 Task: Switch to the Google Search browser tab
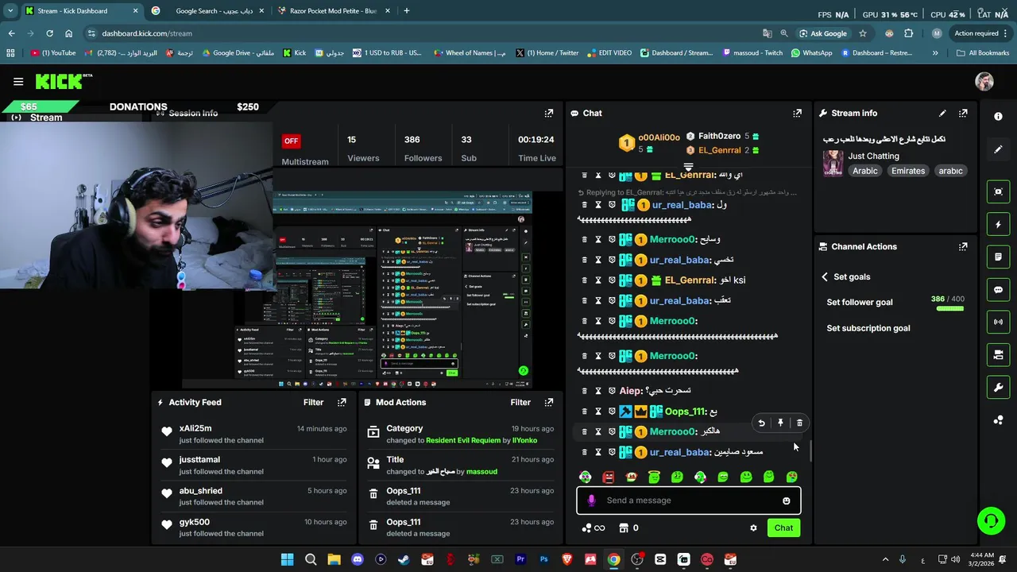tap(208, 11)
